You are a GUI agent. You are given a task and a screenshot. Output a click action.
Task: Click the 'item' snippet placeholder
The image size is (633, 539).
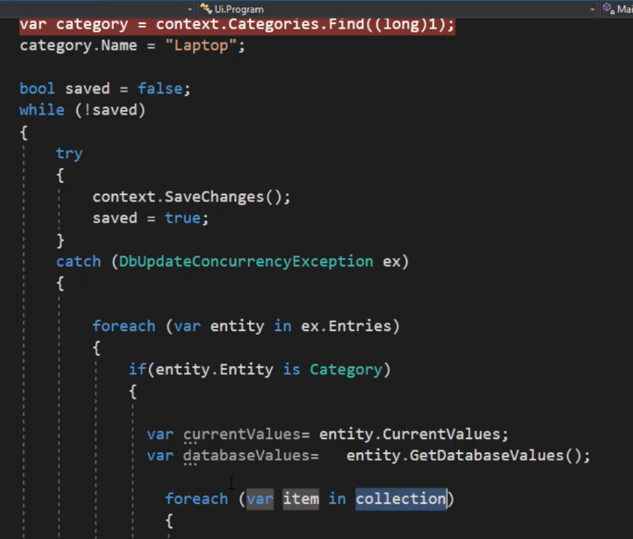pyautogui.click(x=301, y=499)
